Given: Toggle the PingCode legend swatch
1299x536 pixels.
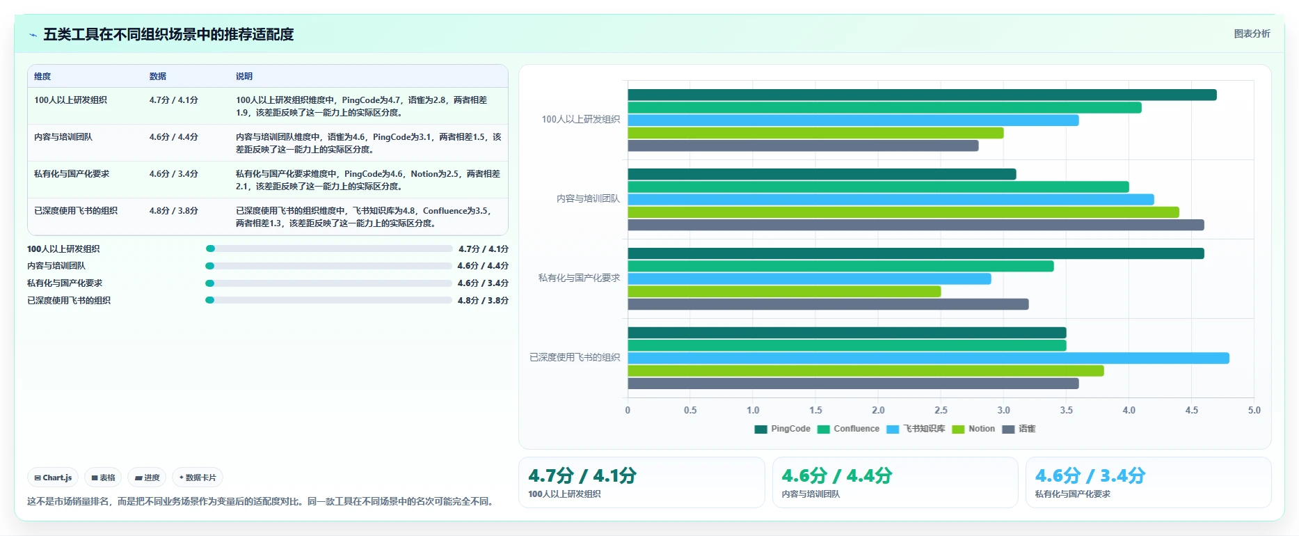Looking at the screenshot, I should (760, 429).
